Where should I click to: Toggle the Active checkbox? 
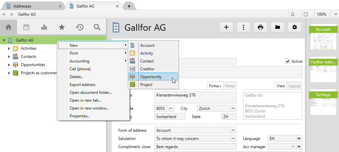point(288,61)
